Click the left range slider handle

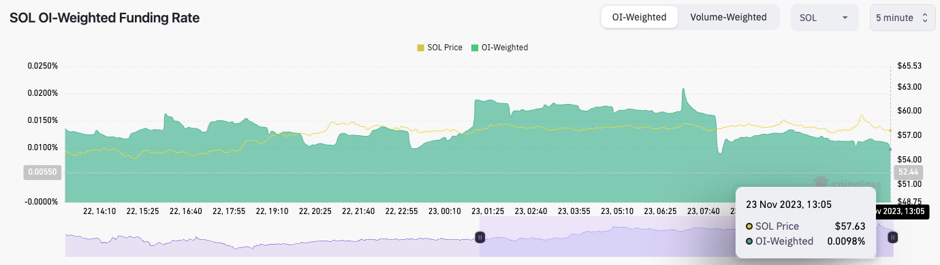pyautogui.click(x=480, y=237)
